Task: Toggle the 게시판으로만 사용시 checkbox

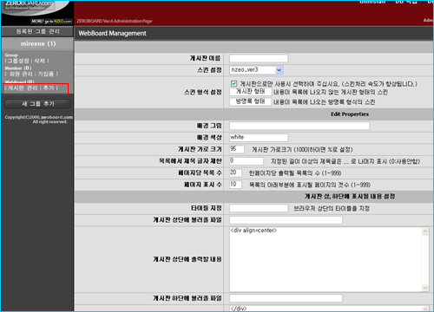Action: point(233,84)
